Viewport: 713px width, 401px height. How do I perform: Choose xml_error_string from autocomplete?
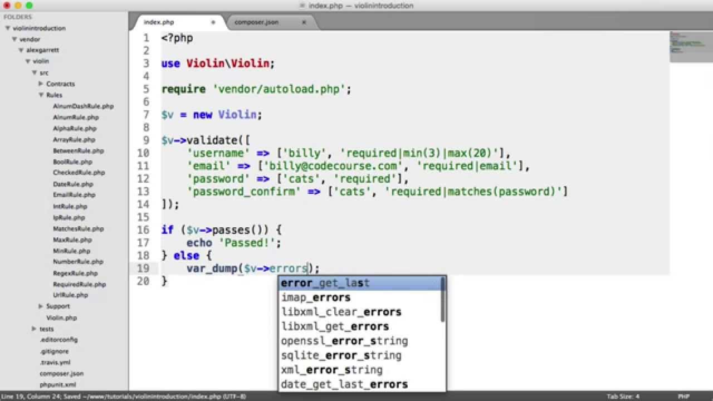click(360, 370)
